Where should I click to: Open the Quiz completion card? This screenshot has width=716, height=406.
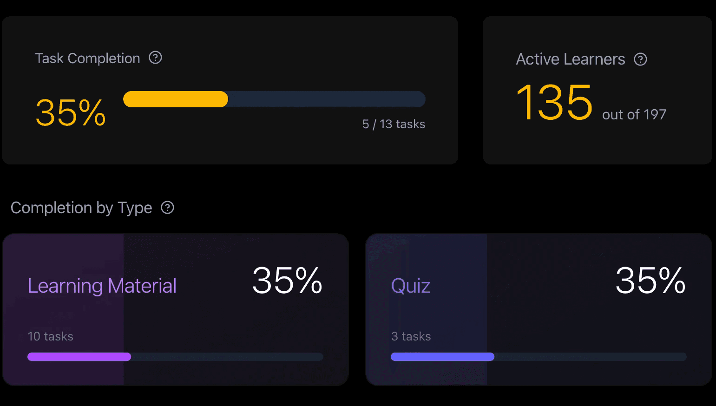pyautogui.click(x=539, y=309)
